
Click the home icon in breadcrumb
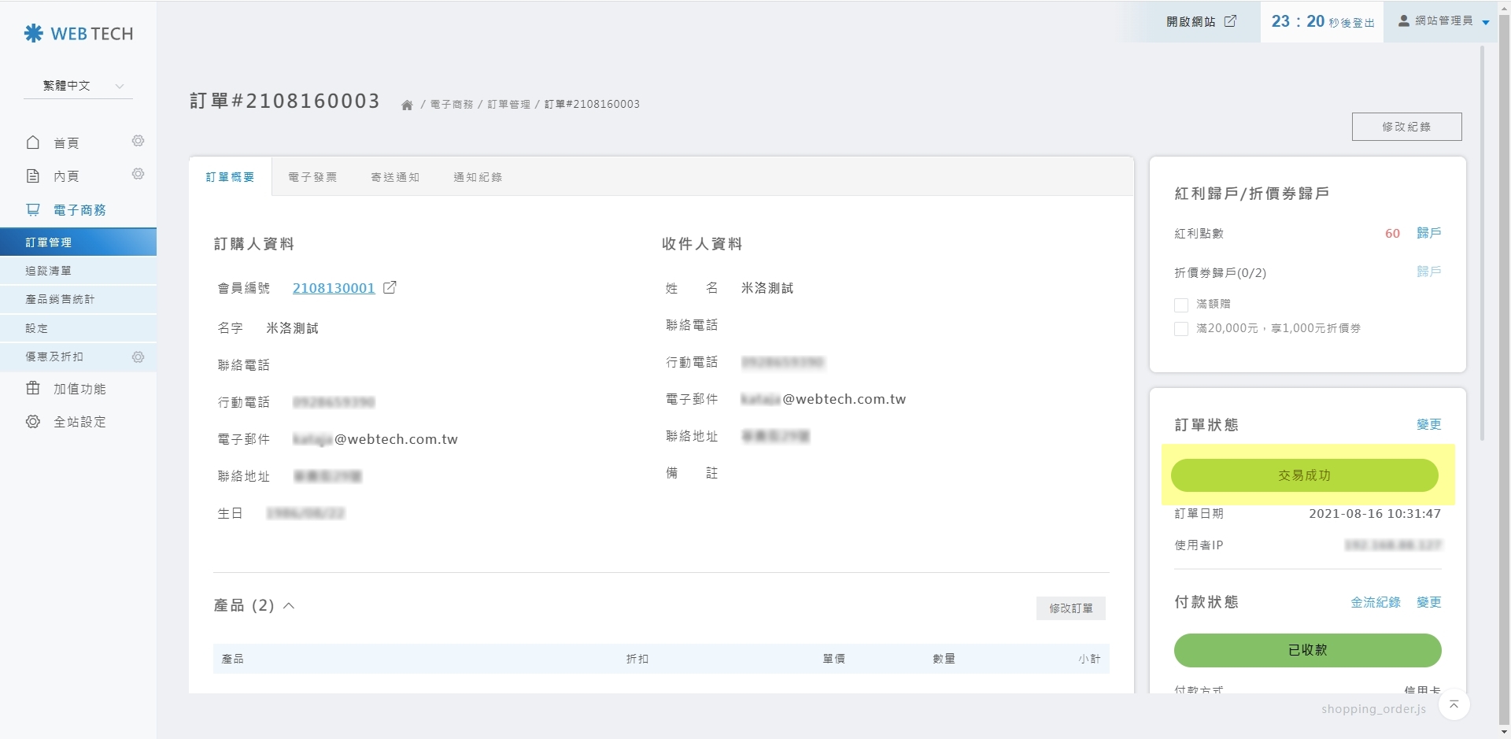[x=407, y=105]
